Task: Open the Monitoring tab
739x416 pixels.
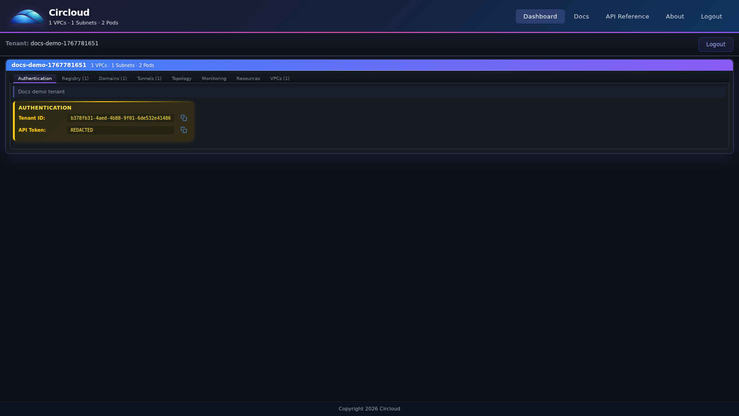Action: coord(214,78)
